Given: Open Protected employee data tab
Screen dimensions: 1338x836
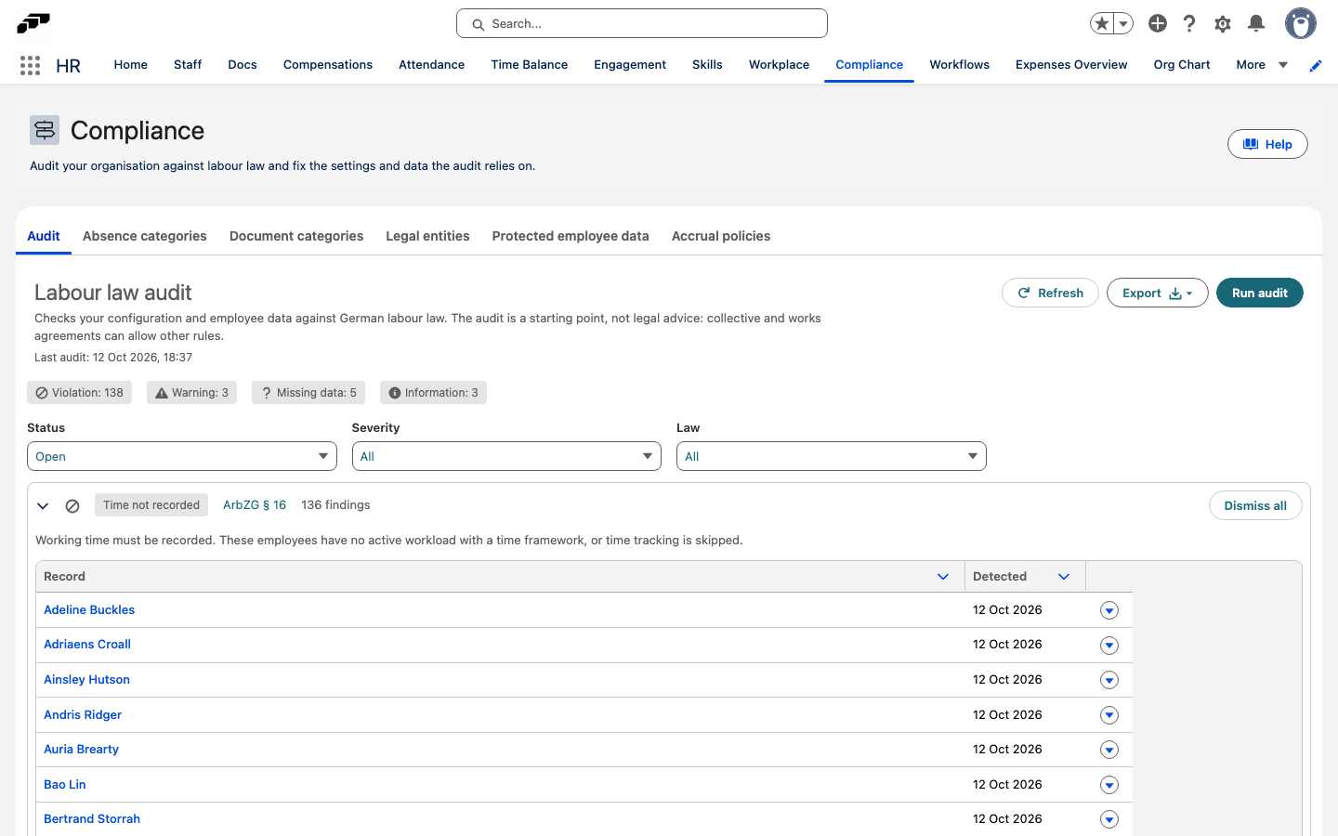Looking at the screenshot, I should (571, 236).
